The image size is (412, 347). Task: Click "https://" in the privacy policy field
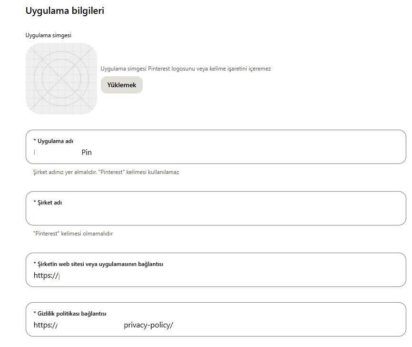46,325
